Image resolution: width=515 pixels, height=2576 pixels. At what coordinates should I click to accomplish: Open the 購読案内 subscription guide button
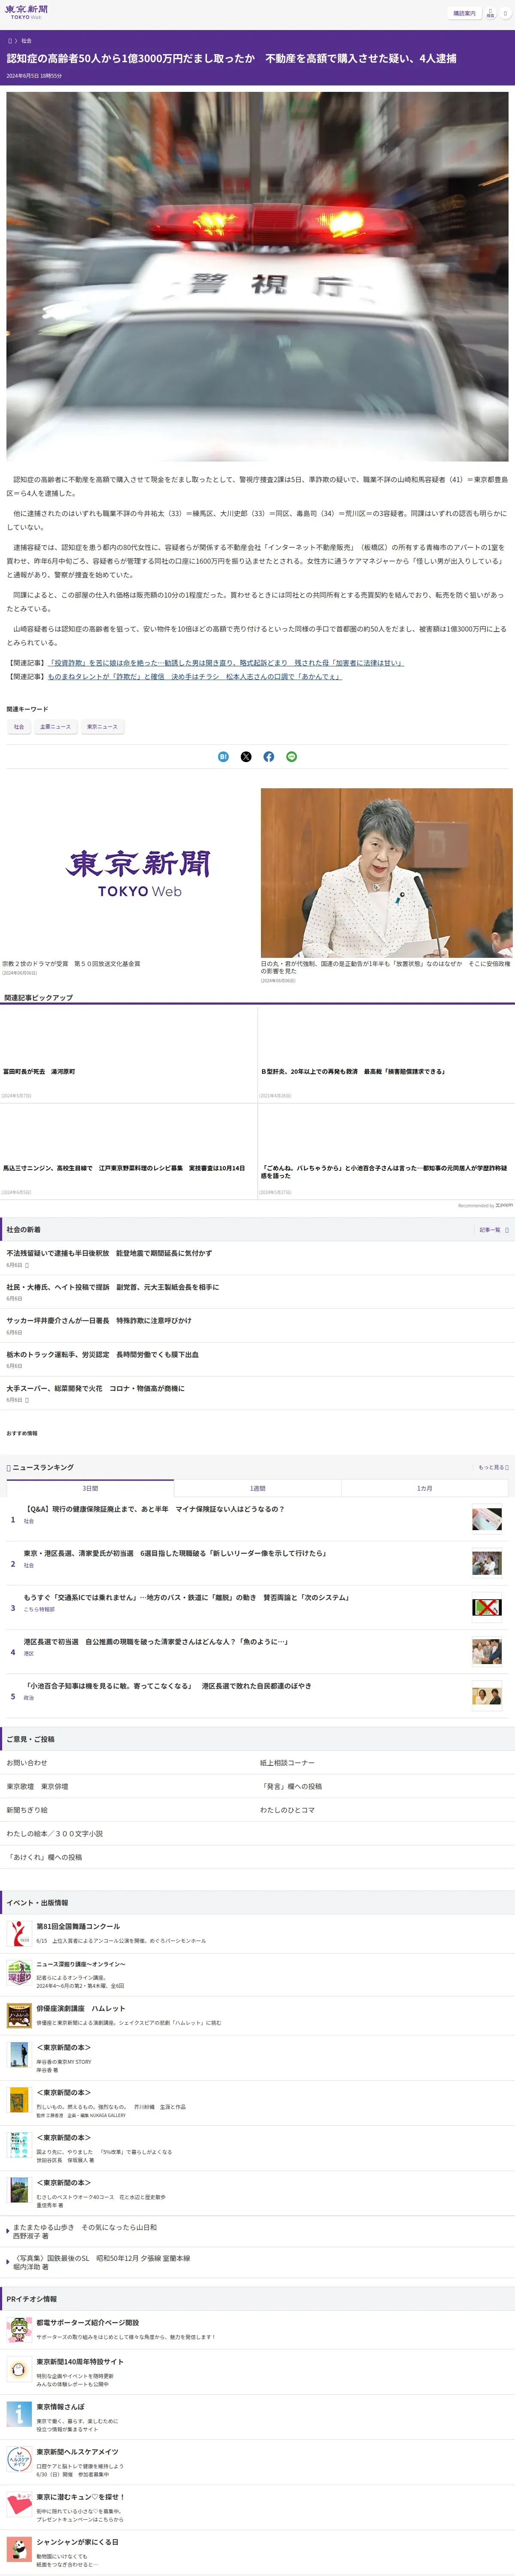coord(464,13)
